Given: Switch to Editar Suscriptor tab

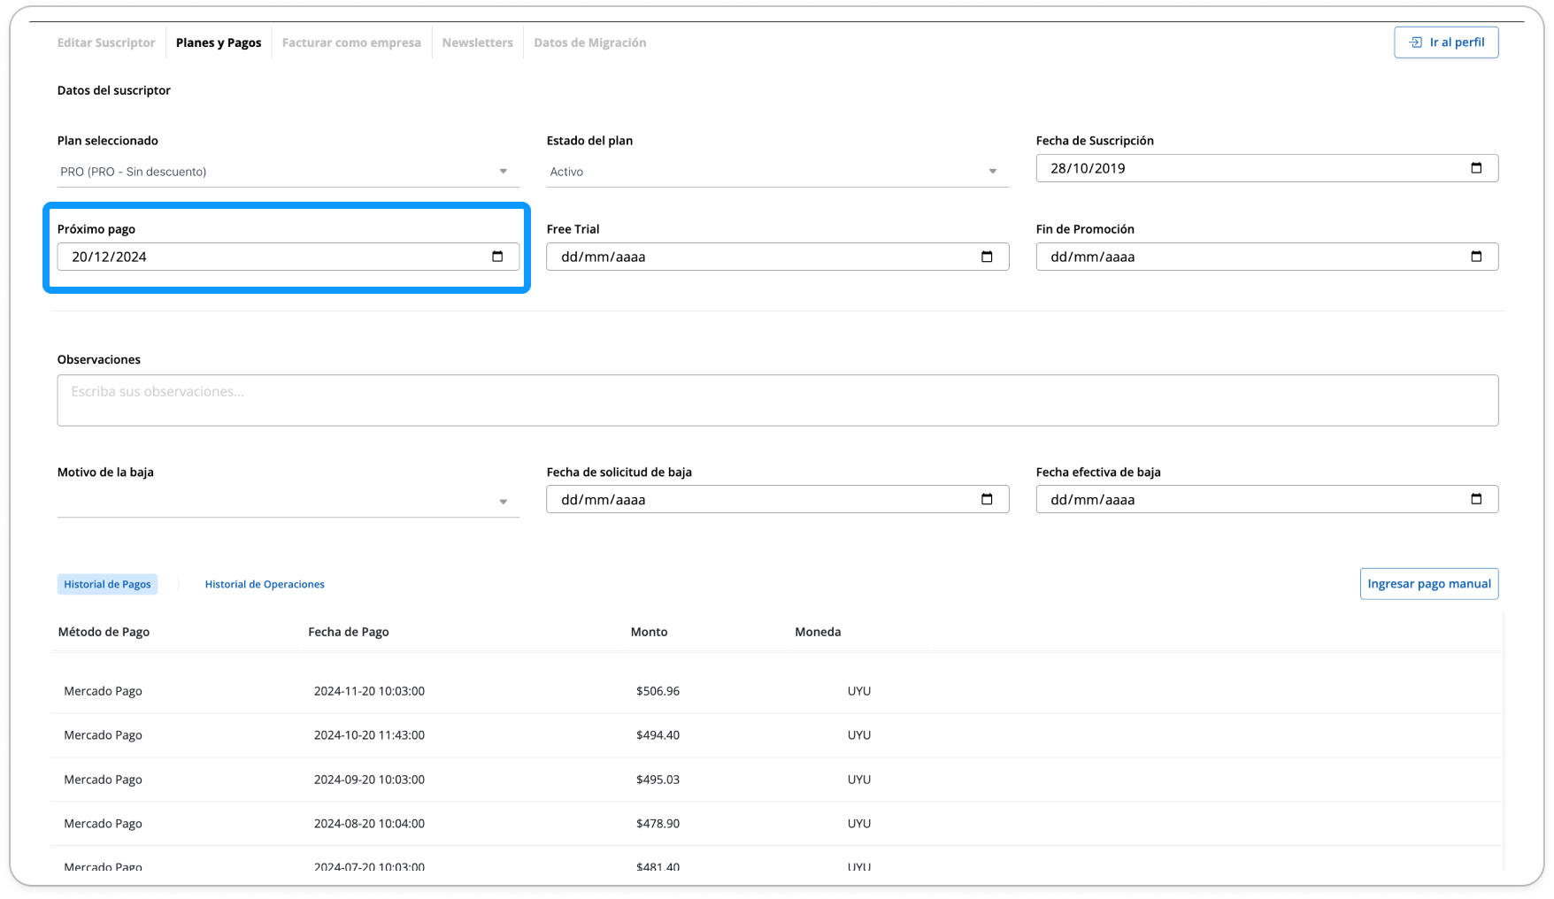Looking at the screenshot, I should (x=106, y=42).
